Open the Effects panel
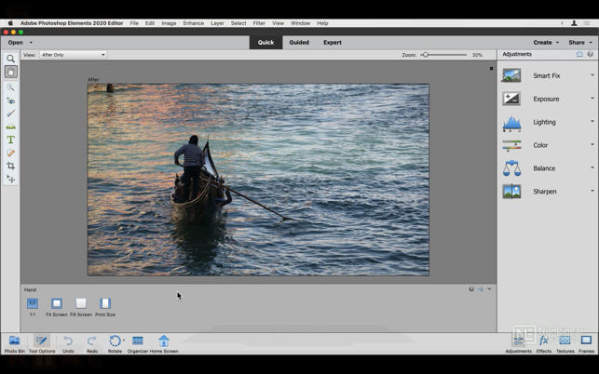Viewport: 599px width, 374px height. pyautogui.click(x=543, y=343)
